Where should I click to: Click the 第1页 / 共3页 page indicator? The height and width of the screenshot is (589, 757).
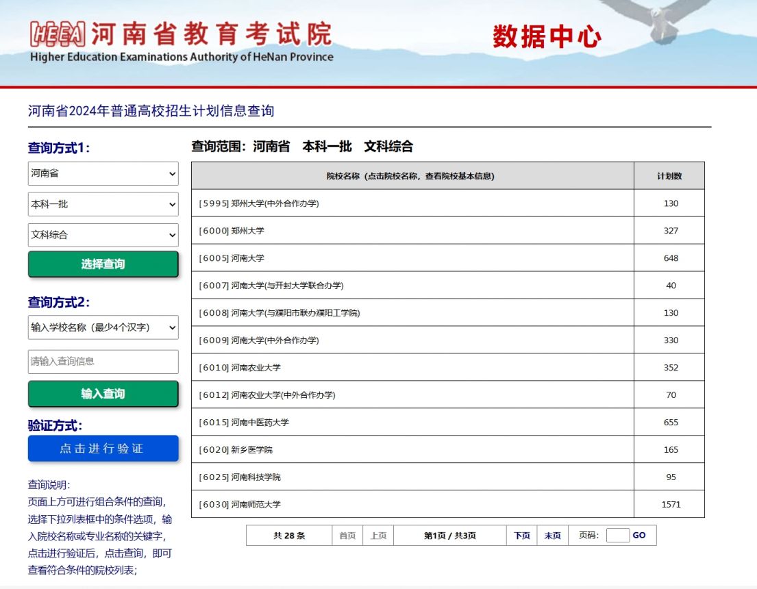click(450, 536)
